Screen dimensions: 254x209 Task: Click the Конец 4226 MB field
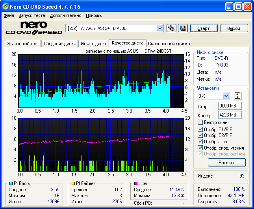coord(229,115)
